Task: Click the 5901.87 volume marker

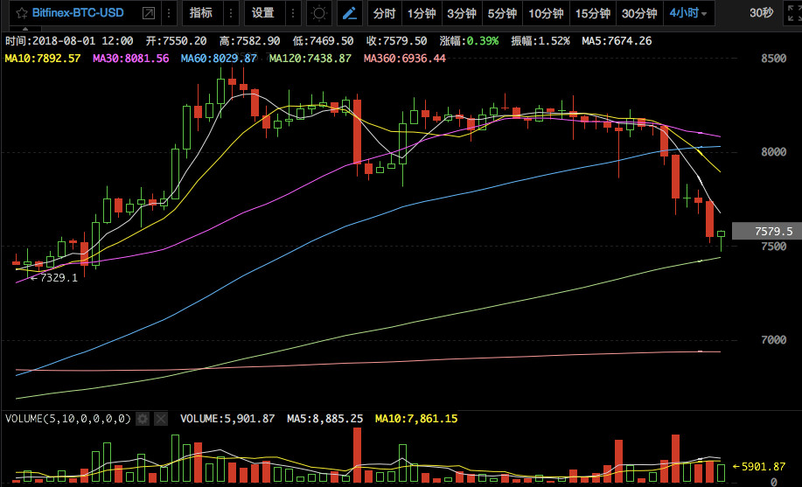Action: click(x=759, y=467)
